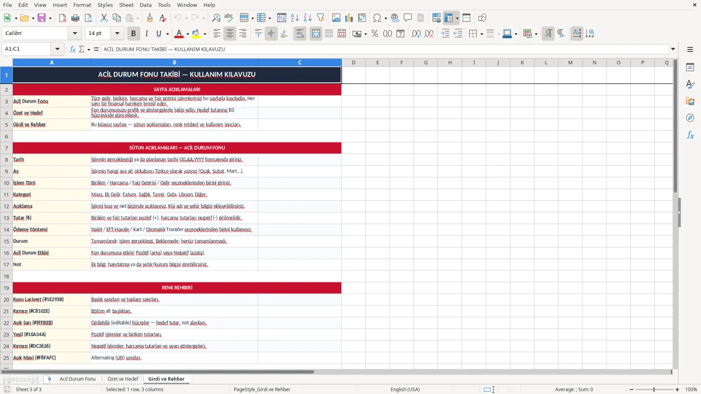This screenshot has height=394, width=701.
Task: Merge and center cells
Action: point(316,34)
